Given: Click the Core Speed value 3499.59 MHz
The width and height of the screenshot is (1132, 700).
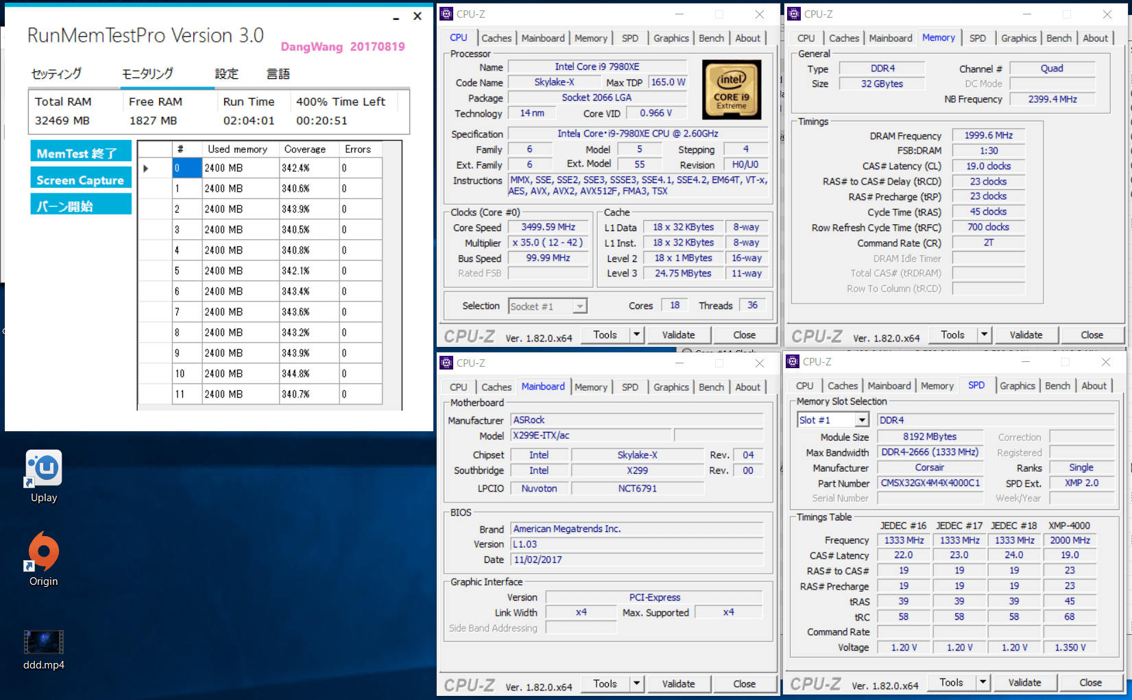Looking at the screenshot, I should point(549,227).
